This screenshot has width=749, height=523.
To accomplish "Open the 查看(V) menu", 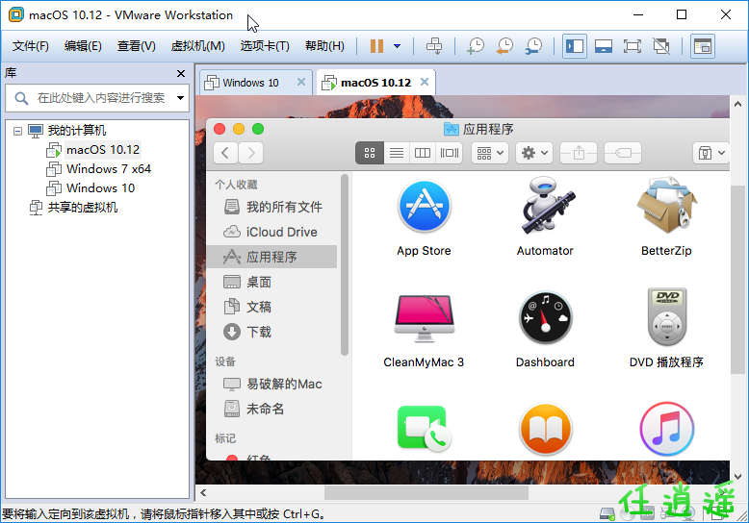I will (137, 46).
